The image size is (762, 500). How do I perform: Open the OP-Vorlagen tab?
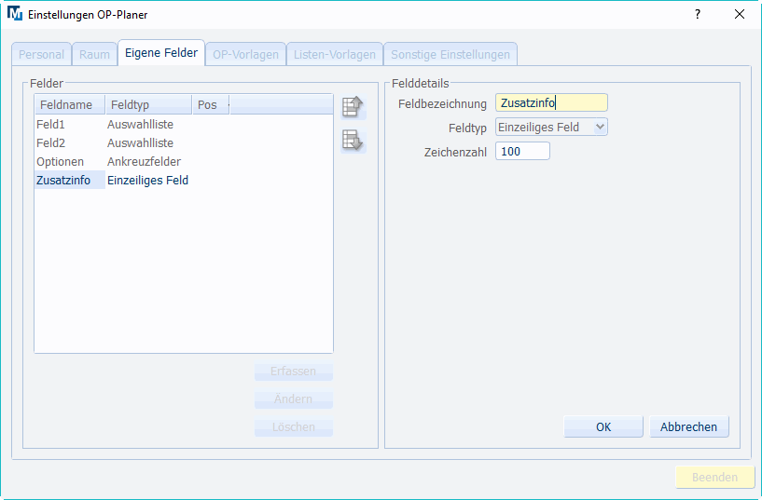coord(245,54)
